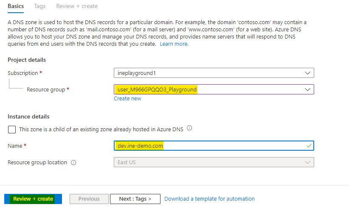Click the green validation checkmark in Name field
Viewport: 349px width, 207px height.
[x=308, y=146]
